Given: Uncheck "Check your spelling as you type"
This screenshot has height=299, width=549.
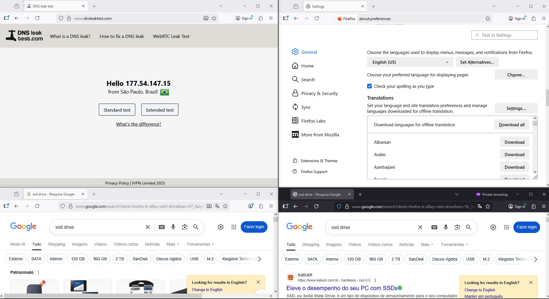Looking at the screenshot, I should (369, 86).
